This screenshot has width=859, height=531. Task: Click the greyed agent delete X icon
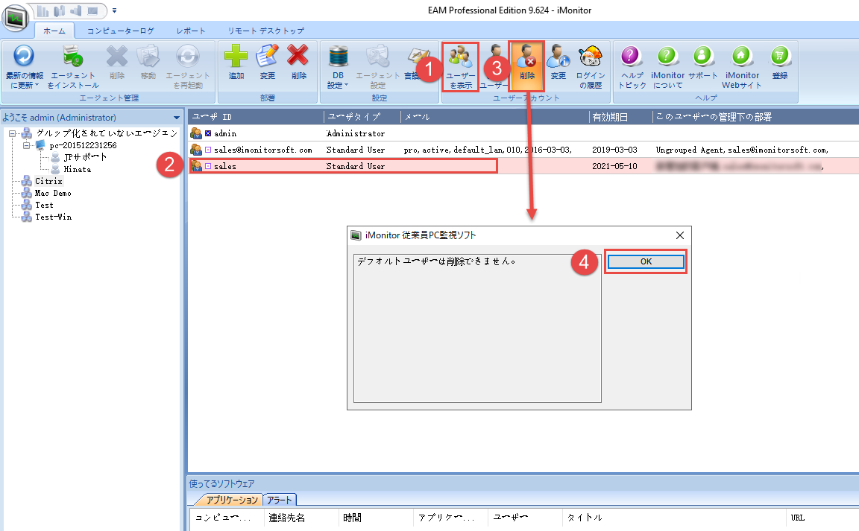[x=116, y=56]
